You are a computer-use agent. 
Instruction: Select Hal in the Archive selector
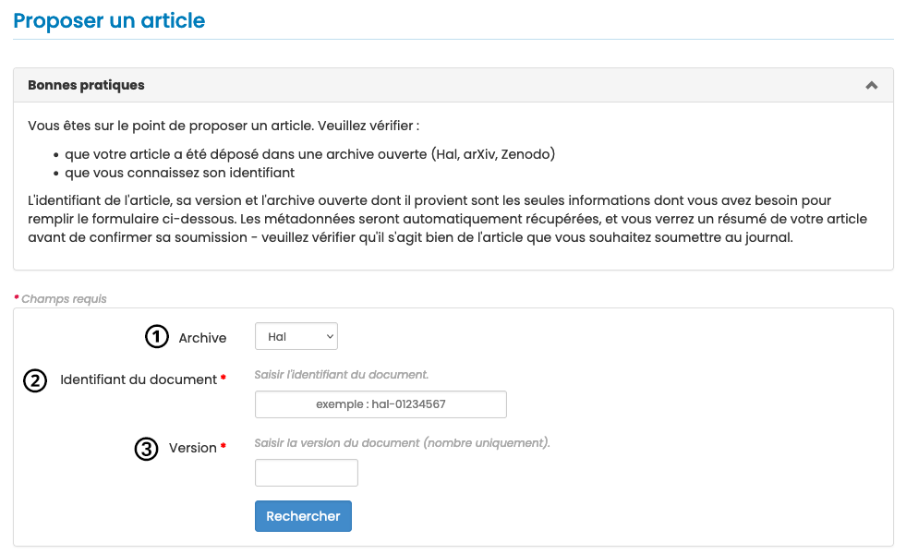296,336
